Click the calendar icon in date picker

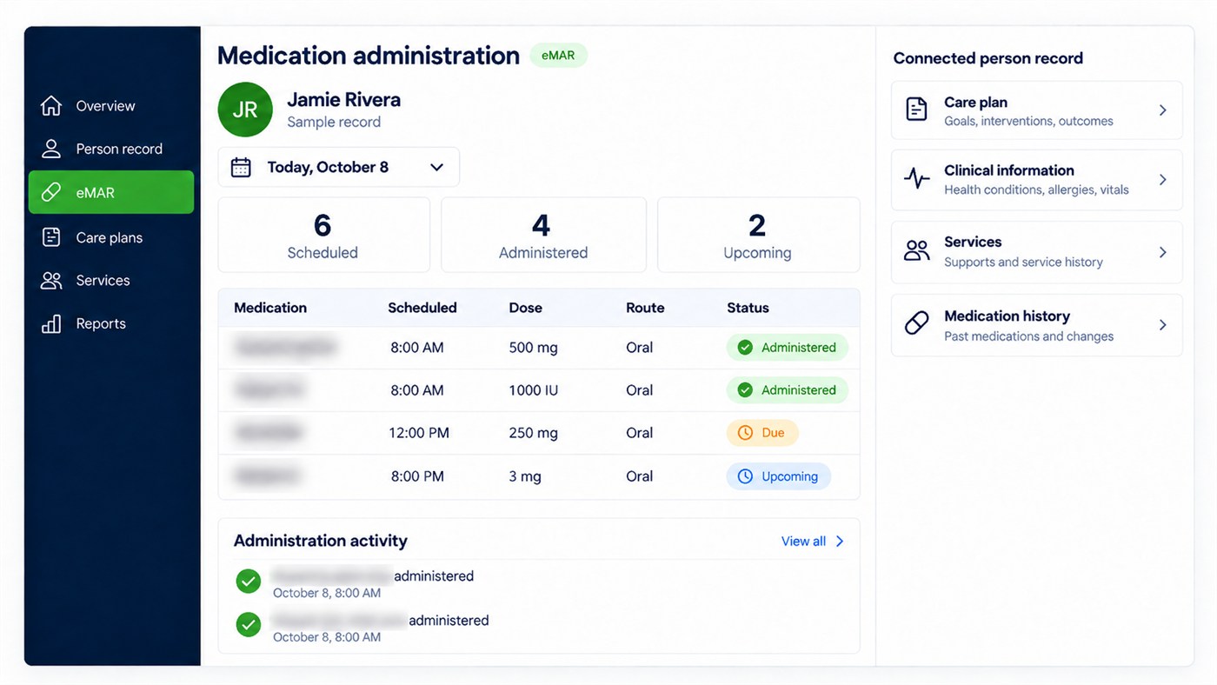(x=241, y=167)
